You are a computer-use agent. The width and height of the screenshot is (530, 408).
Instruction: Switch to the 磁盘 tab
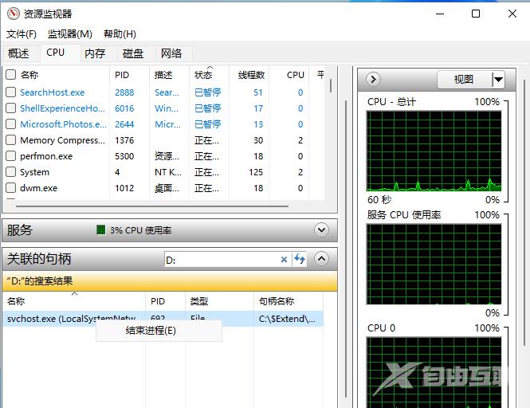tap(133, 53)
